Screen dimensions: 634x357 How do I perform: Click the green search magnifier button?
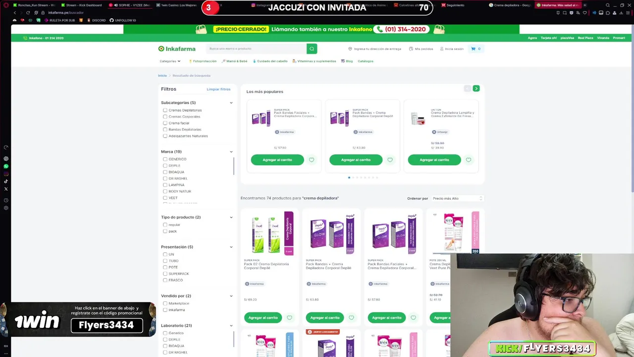click(x=312, y=49)
